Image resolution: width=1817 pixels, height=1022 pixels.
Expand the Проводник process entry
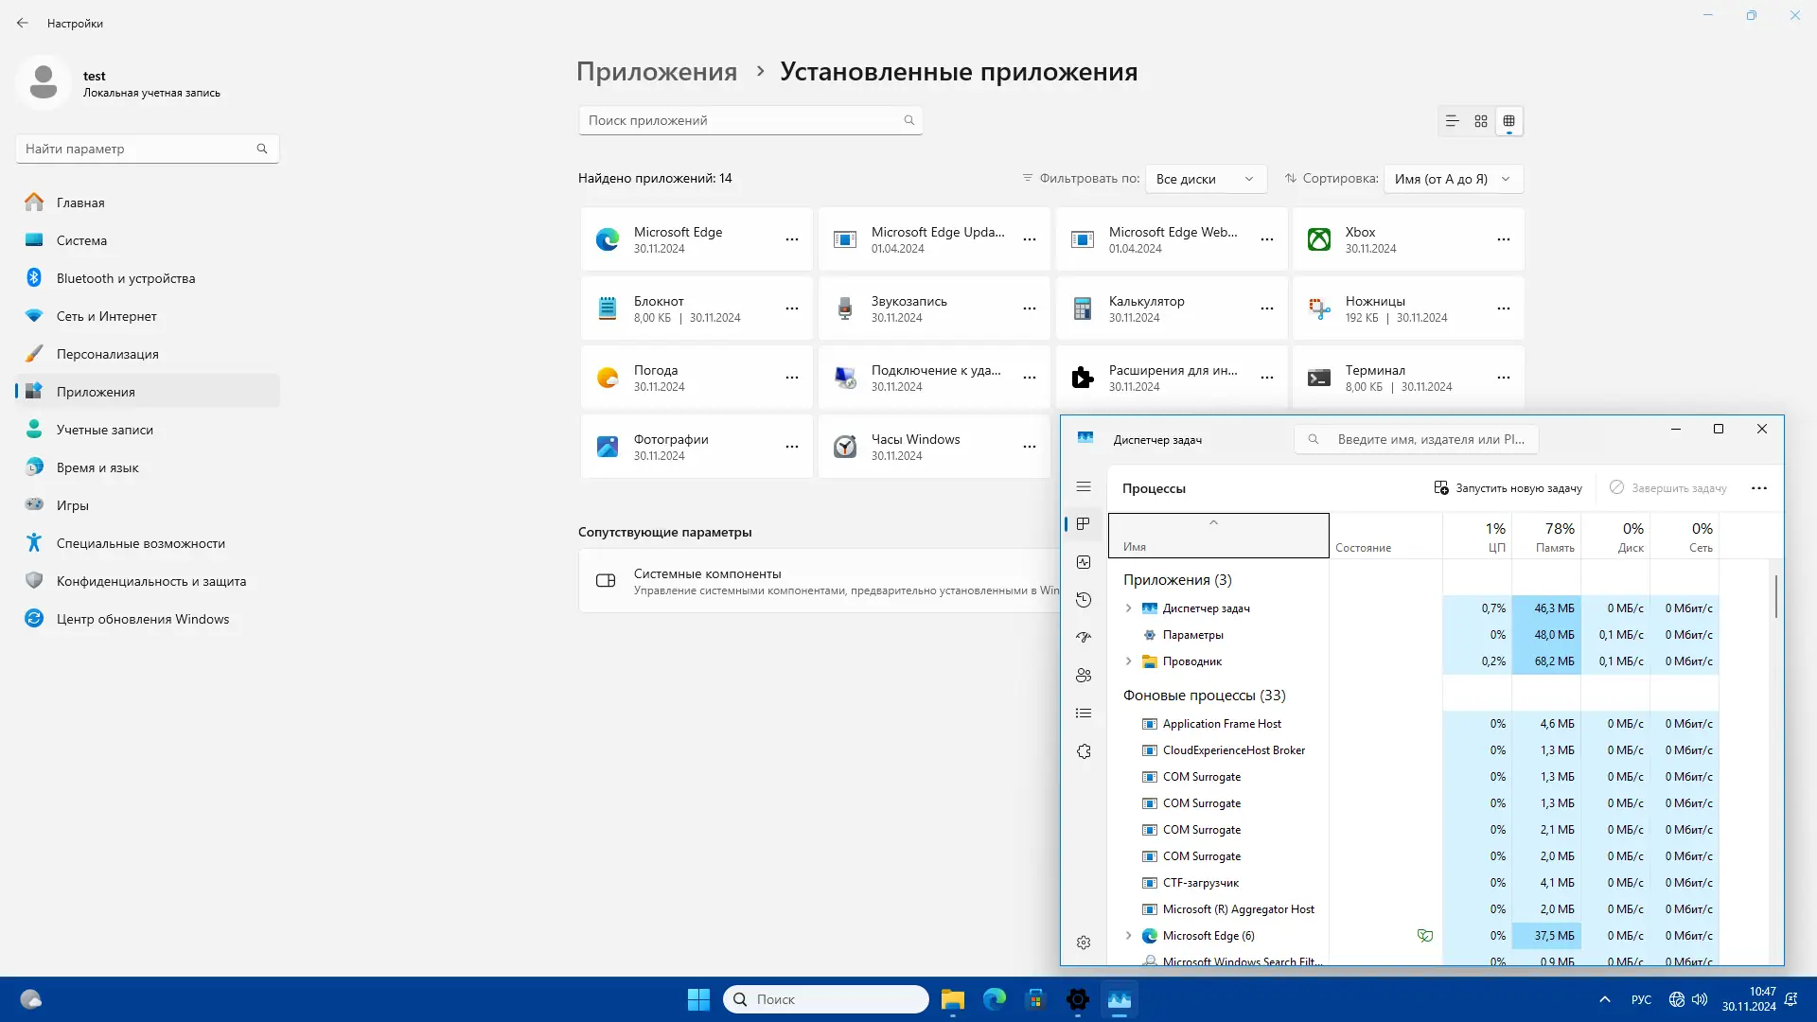(x=1128, y=661)
